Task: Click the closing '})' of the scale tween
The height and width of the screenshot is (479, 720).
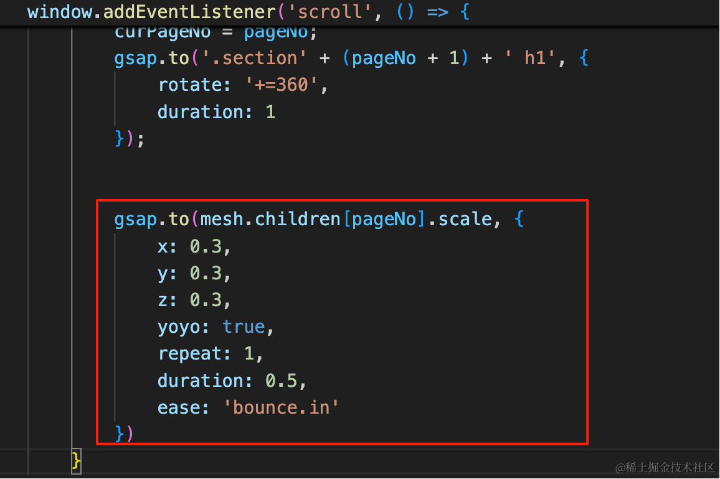Action: click(124, 434)
